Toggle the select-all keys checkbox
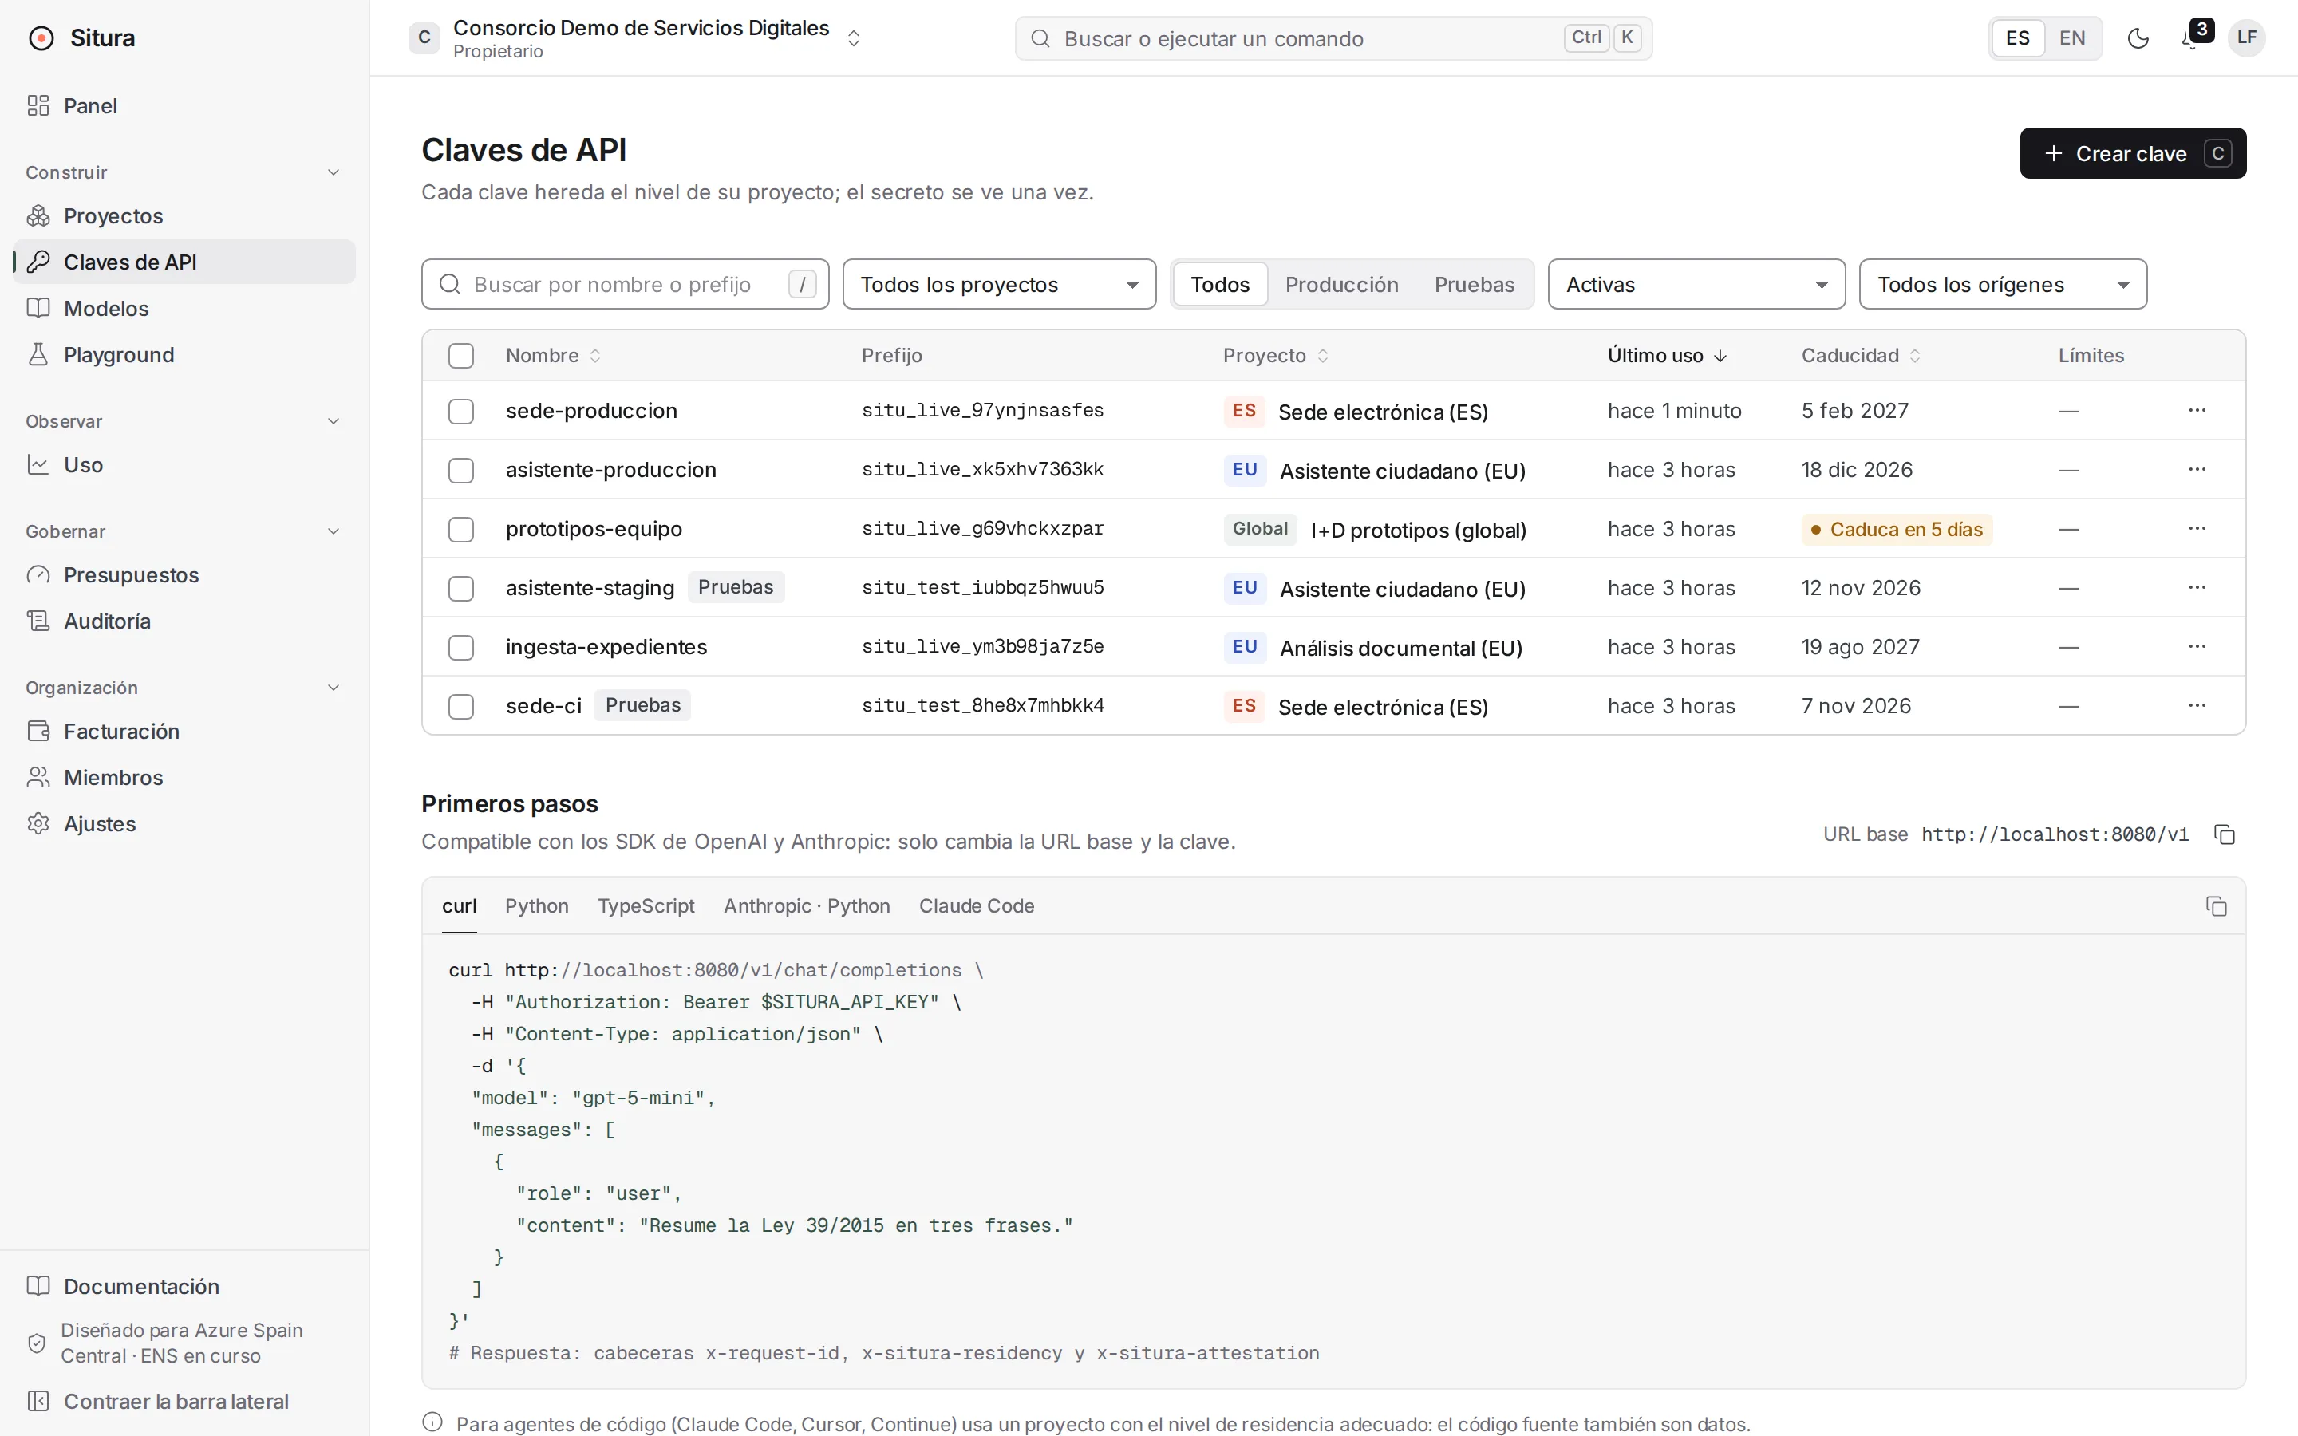 point(461,355)
